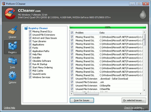Open the Tools toolbox icon
The width and height of the screenshot is (151, 112).
(x=13, y=61)
